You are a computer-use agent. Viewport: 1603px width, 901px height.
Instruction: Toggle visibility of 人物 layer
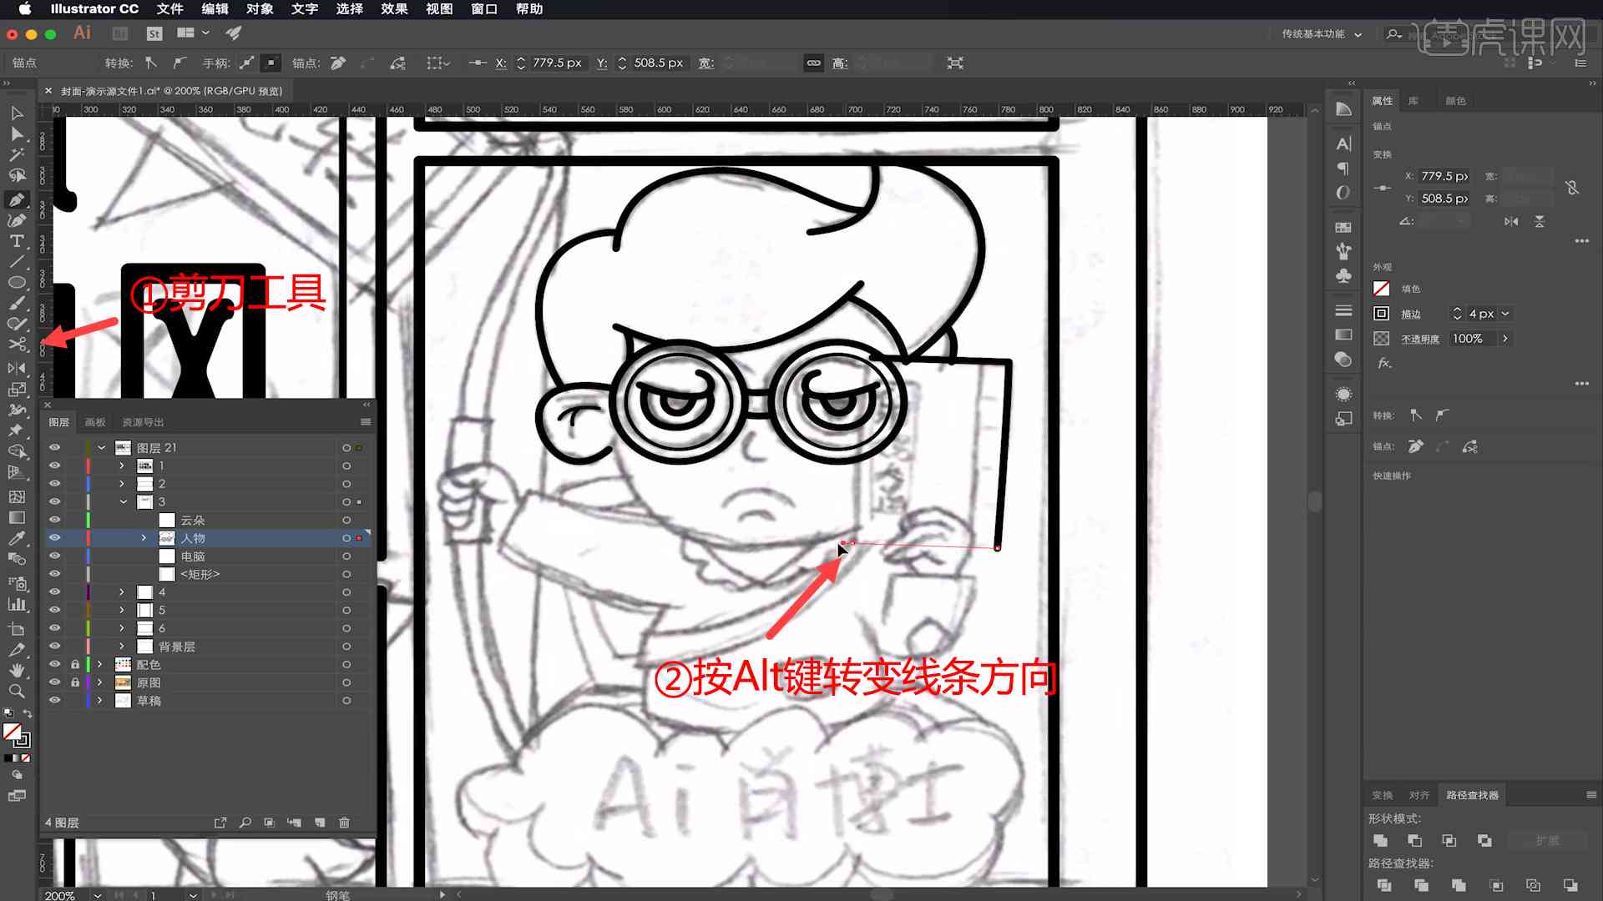(55, 538)
